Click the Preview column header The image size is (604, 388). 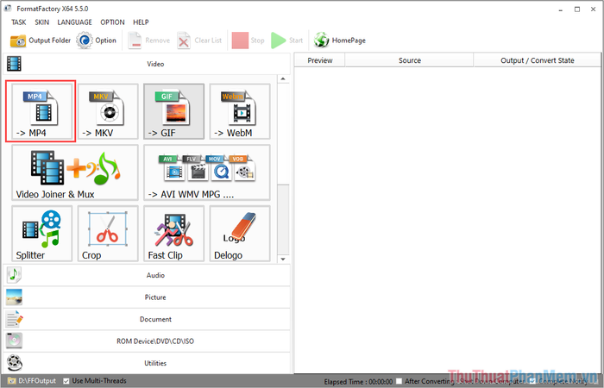320,60
